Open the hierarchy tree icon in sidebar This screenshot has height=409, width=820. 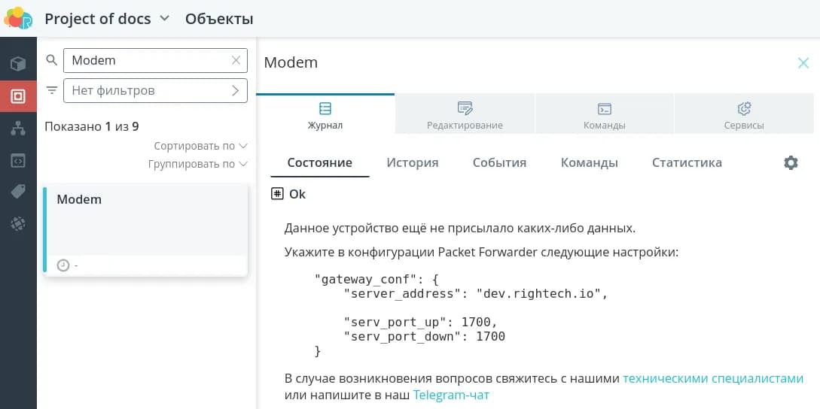[x=18, y=129]
